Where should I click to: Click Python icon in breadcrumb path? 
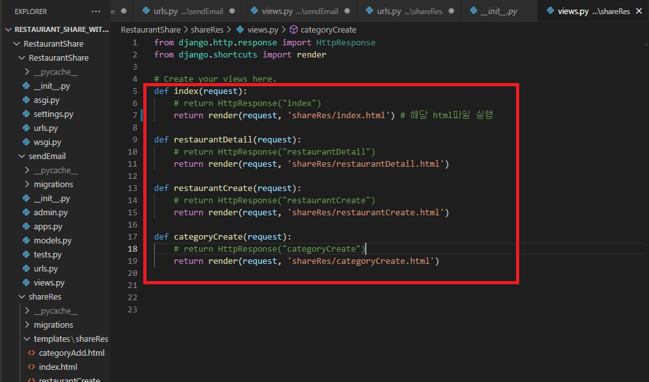(x=240, y=30)
